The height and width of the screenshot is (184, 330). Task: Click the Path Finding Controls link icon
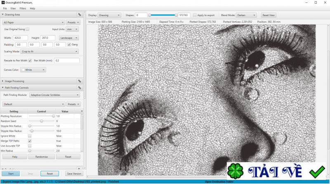(79, 88)
